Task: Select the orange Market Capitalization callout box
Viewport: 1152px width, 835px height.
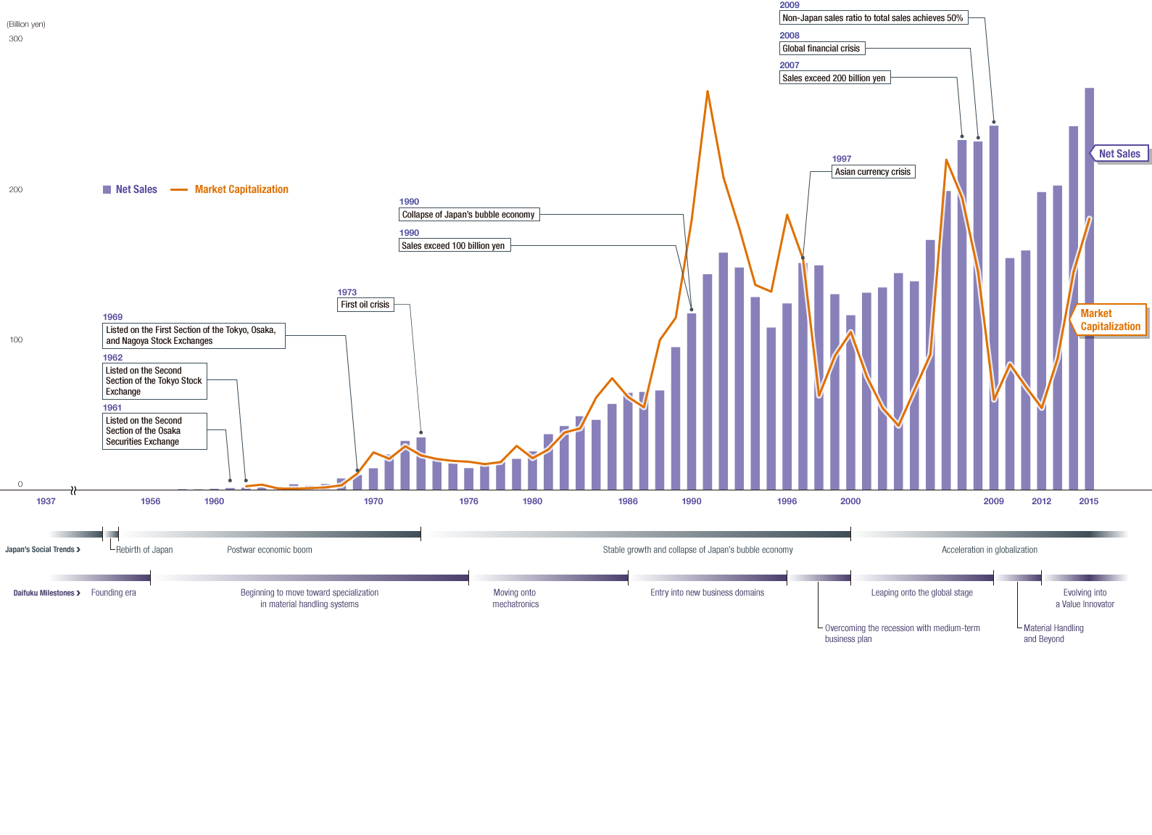Action: [x=1109, y=320]
